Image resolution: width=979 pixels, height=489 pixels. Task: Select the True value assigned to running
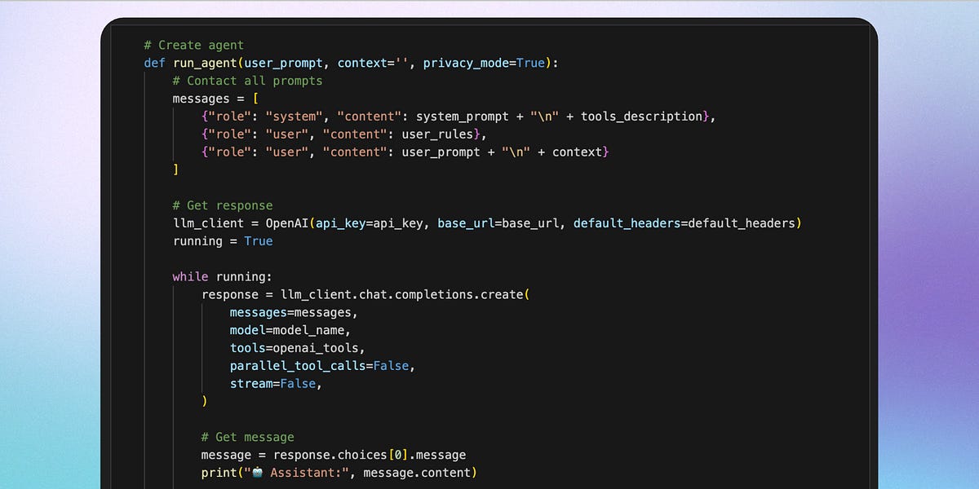(258, 240)
